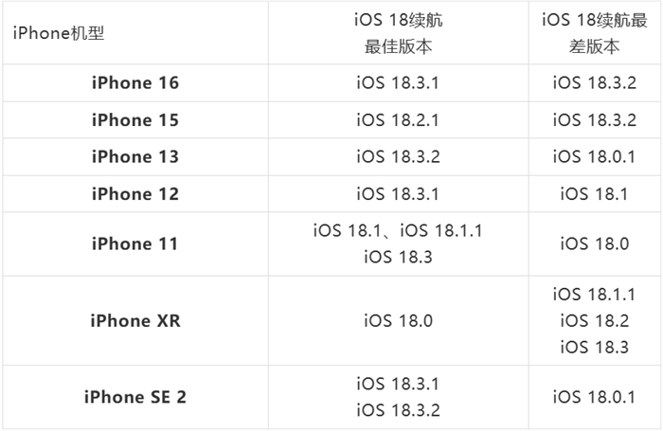
Task: Click the iPhone 15 row label
Action: point(135,119)
